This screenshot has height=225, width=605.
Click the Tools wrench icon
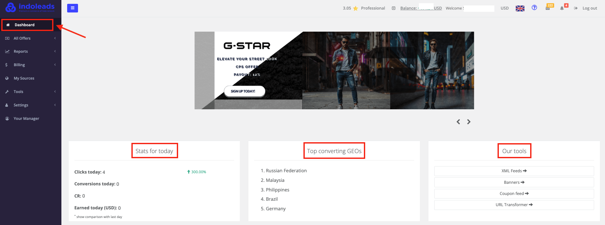[x=7, y=92]
